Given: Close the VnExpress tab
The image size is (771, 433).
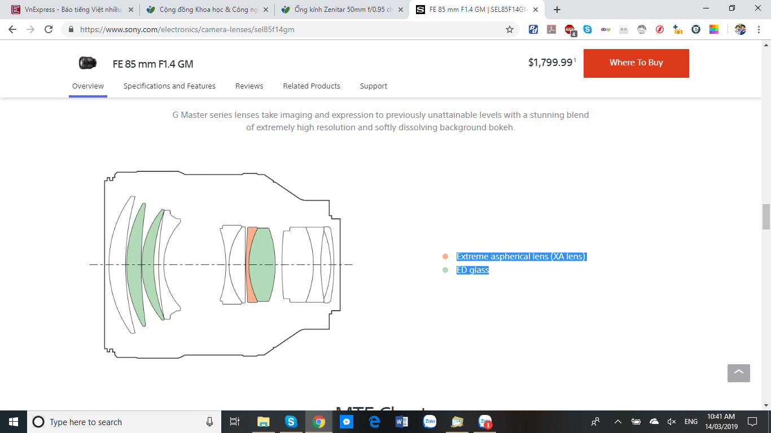Looking at the screenshot, I should (131, 10).
